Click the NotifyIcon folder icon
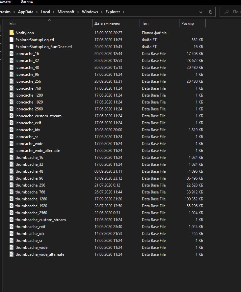The image size is (241, 292). tap(12, 33)
